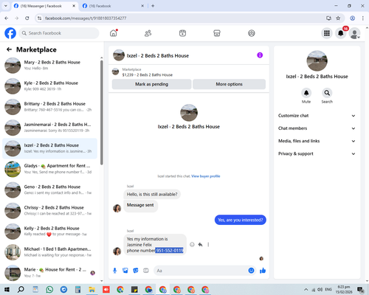
Task: Open WhatsApp from the taskbar
Action: [49, 289]
